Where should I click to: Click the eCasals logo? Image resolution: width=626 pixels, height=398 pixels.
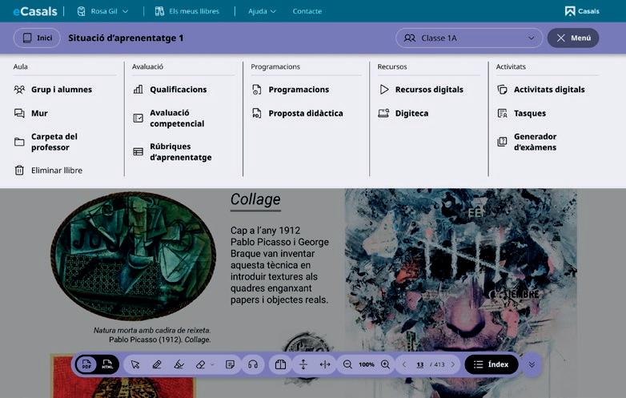coord(35,11)
